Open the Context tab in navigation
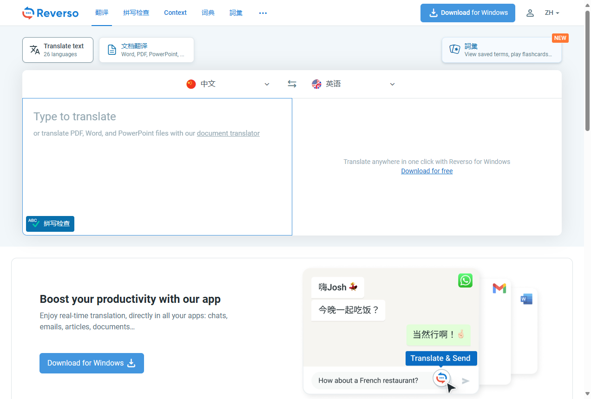591x399 pixels. [x=175, y=13]
